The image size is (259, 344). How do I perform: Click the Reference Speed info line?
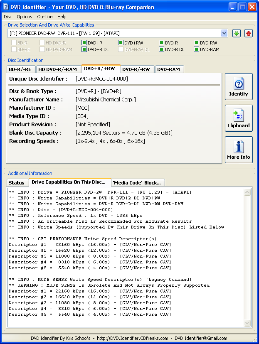(x=76, y=216)
